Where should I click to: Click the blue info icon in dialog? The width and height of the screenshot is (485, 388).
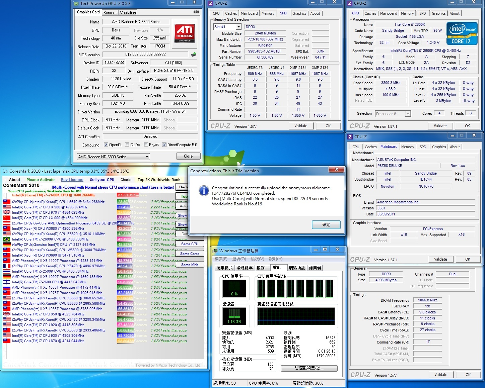[x=204, y=190]
